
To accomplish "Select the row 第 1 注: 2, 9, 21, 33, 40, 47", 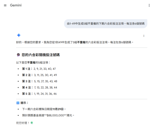I will coord(39,69).
